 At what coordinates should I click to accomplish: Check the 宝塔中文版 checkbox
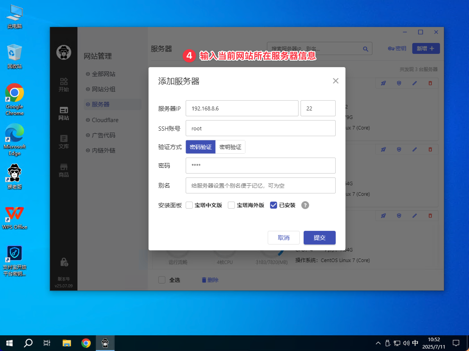pyautogui.click(x=189, y=205)
